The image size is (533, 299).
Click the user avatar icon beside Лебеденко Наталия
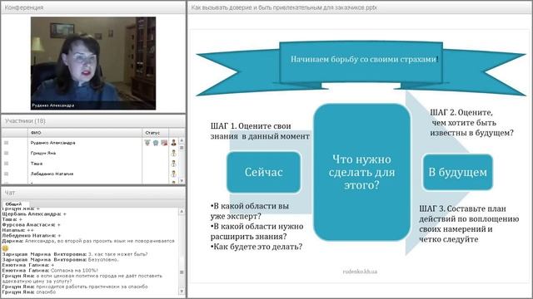coord(174,174)
